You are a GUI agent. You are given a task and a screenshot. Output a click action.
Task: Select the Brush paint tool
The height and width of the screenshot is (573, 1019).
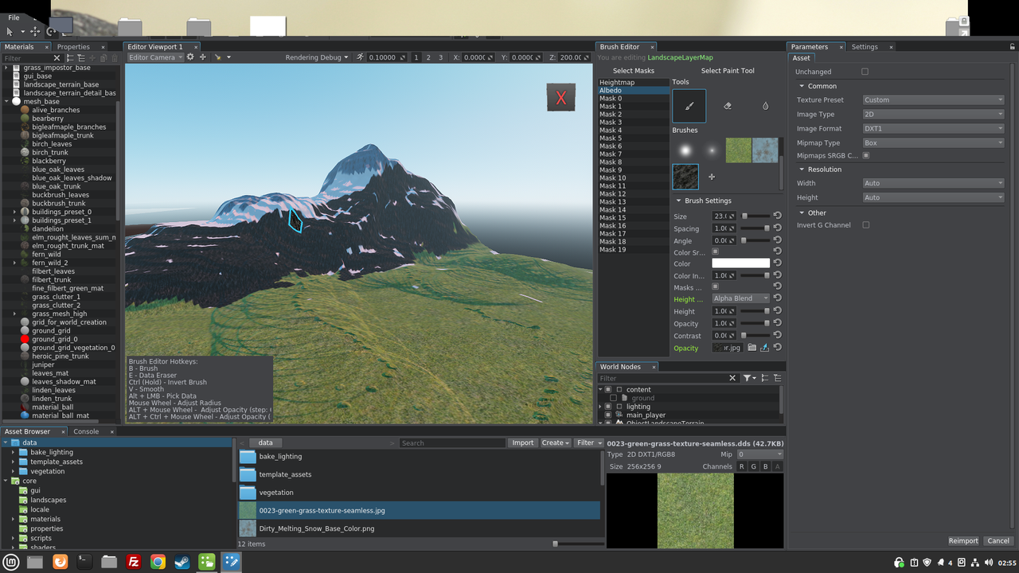click(689, 106)
